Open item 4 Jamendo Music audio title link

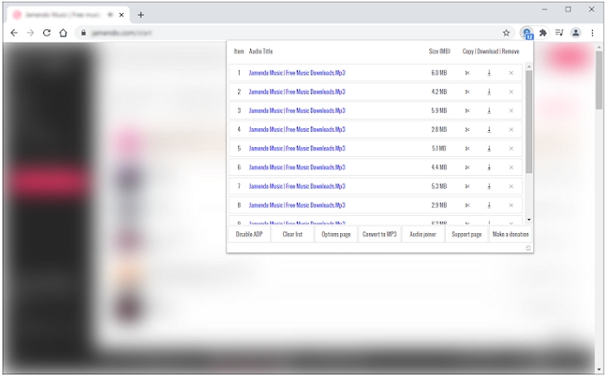click(297, 130)
